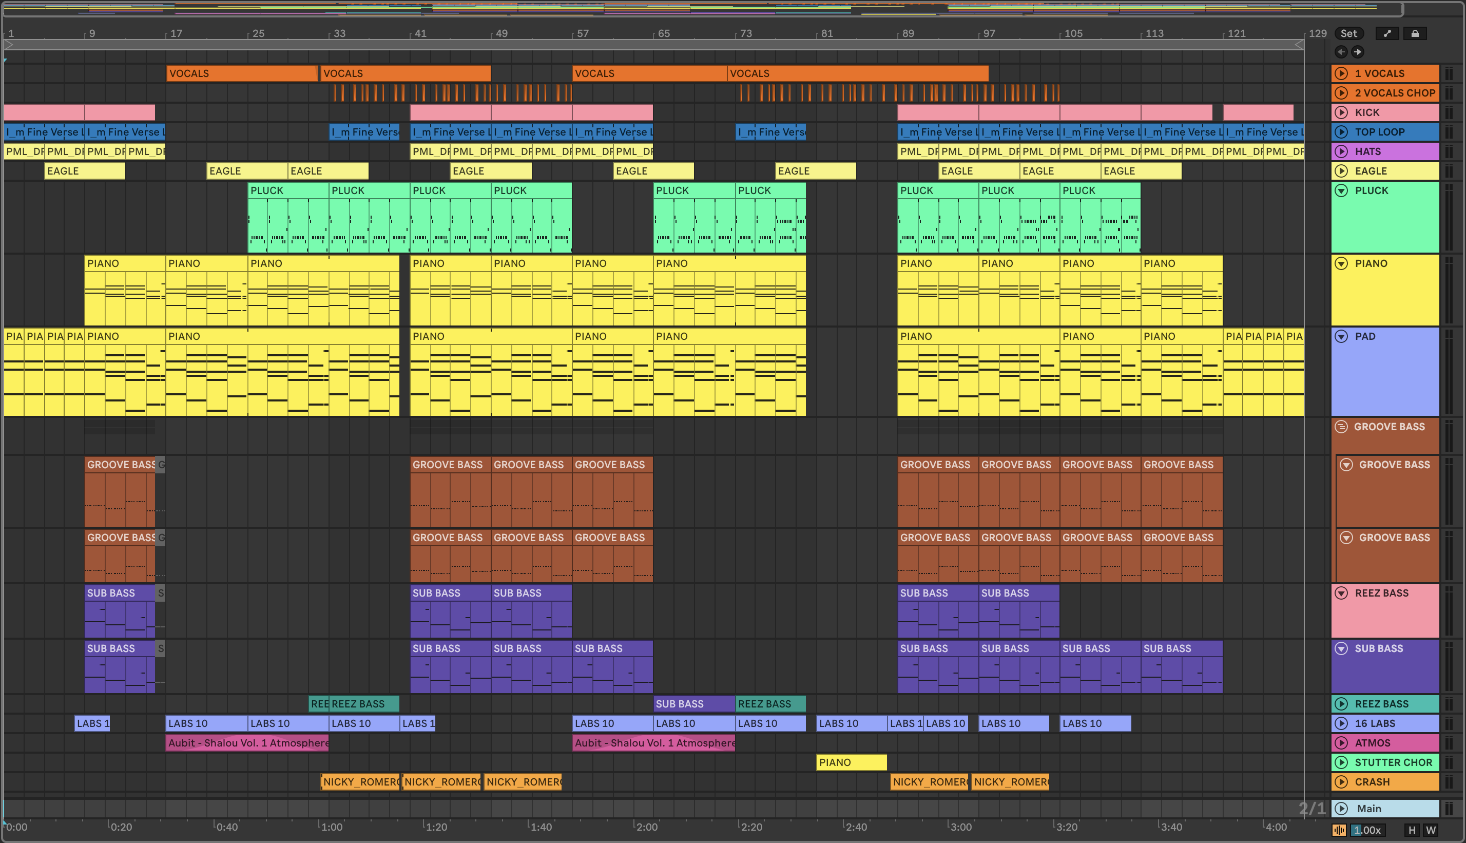Collapse the PLUCK track fold arrow
1466x843 pixels.
[1341, 190]
